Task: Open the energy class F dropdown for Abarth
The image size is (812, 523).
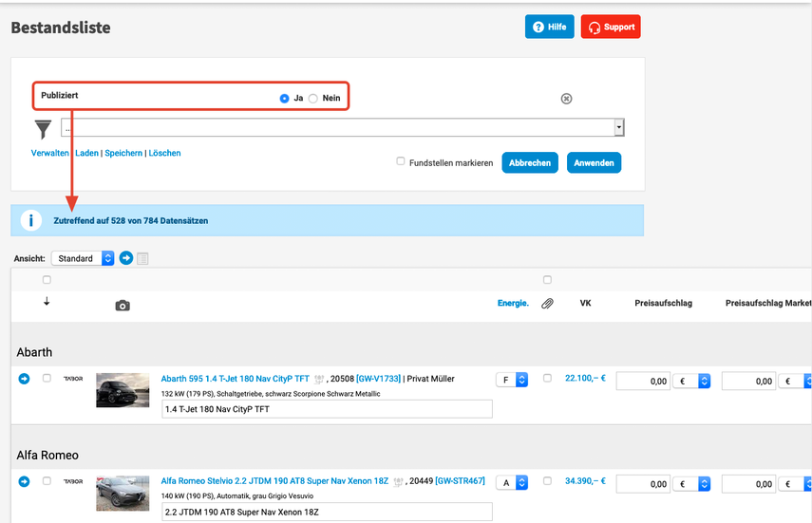Action: point(513,380)
